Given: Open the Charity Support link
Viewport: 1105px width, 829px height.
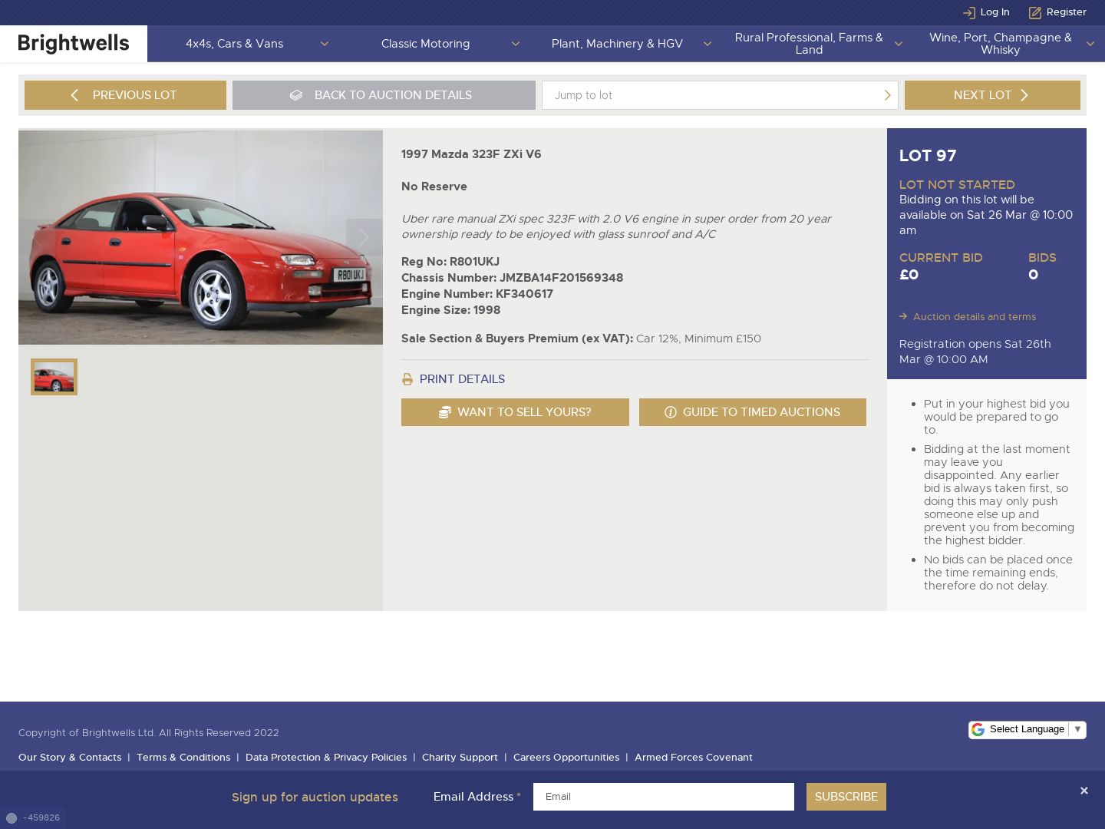Looking at the screenshot, I should (460, 758).
